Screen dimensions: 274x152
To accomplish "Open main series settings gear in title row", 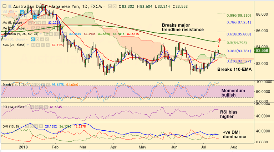I will [x=114, y=7].
